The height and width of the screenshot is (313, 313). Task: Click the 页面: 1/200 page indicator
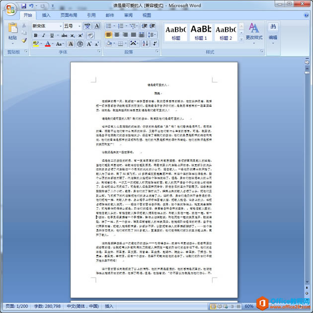[x=17, y=306]
